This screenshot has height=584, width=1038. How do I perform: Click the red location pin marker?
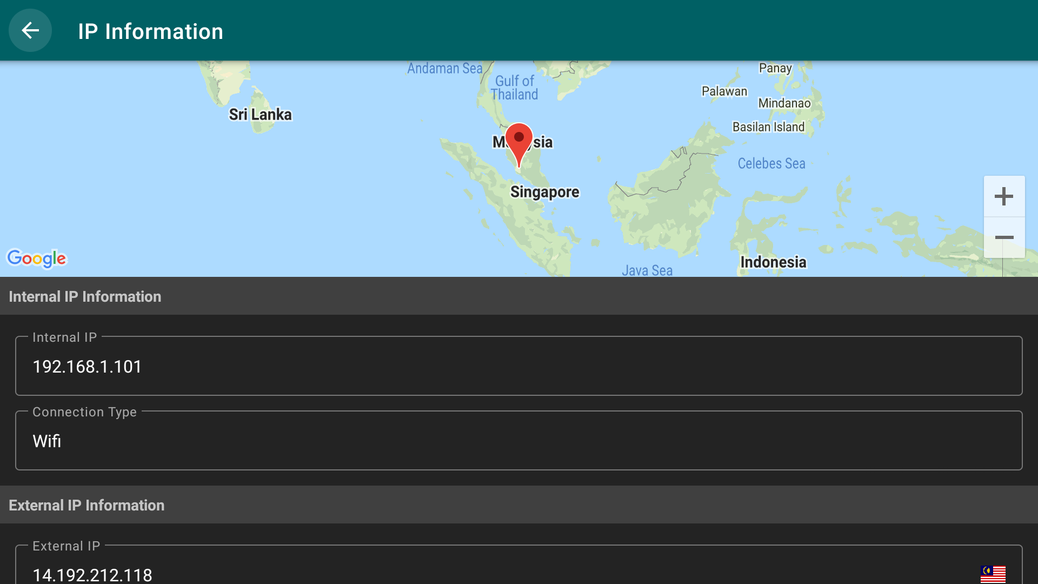click(x=519, y=142)
